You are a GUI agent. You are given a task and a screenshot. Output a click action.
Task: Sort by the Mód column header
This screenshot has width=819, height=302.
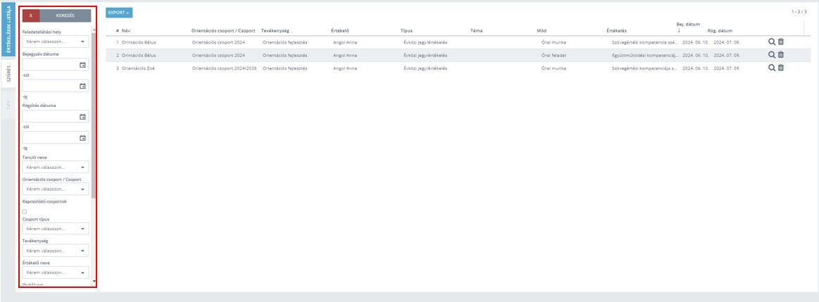[x=541, y=31]
